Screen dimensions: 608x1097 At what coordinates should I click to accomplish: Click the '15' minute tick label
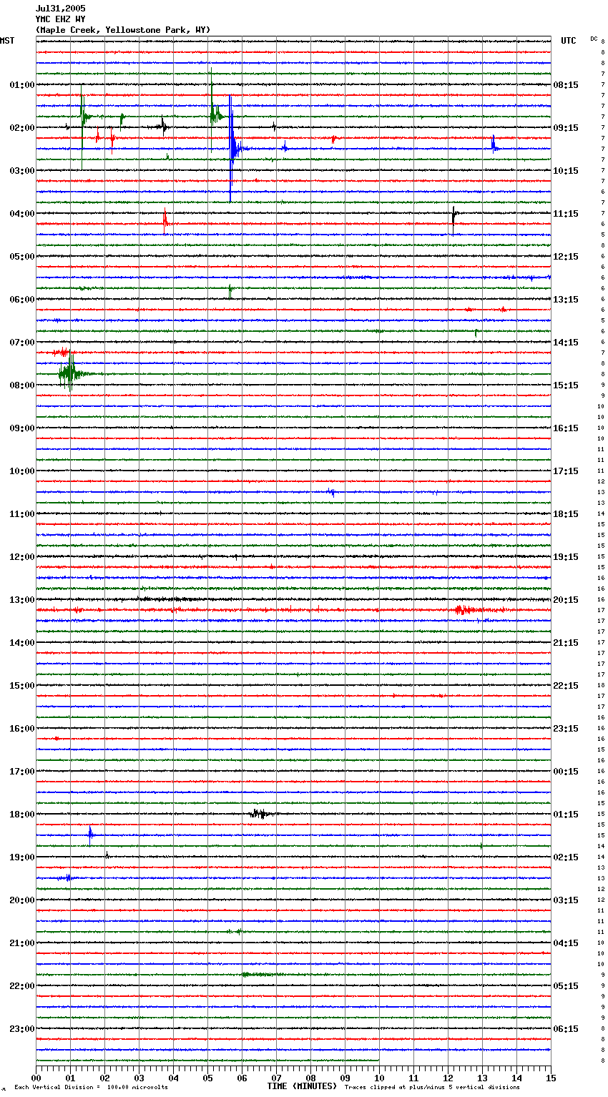tap(551, 1078)
